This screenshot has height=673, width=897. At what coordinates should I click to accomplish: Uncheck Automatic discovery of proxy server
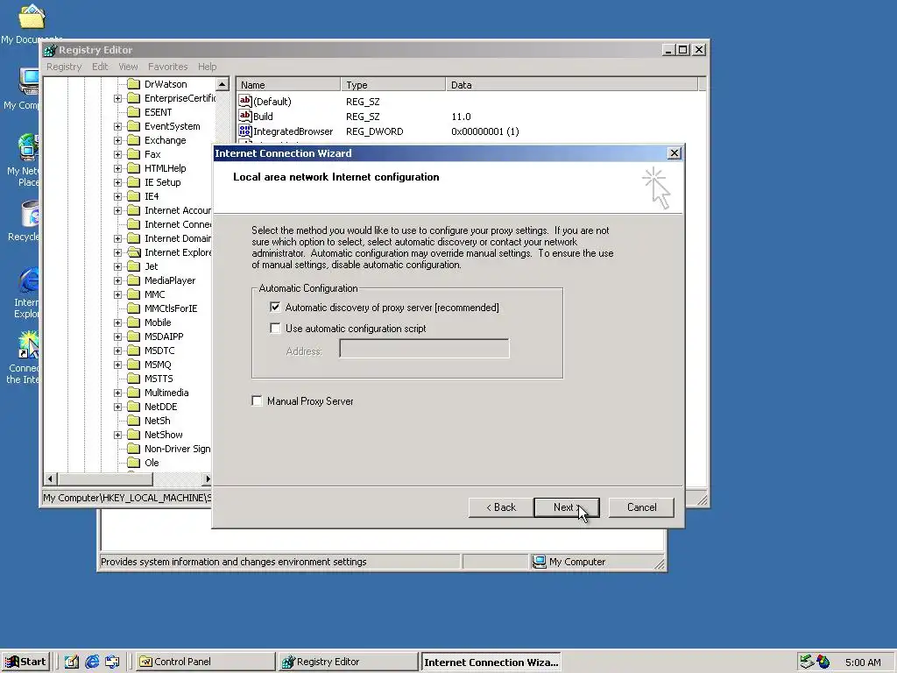click(x=275, y=308)
